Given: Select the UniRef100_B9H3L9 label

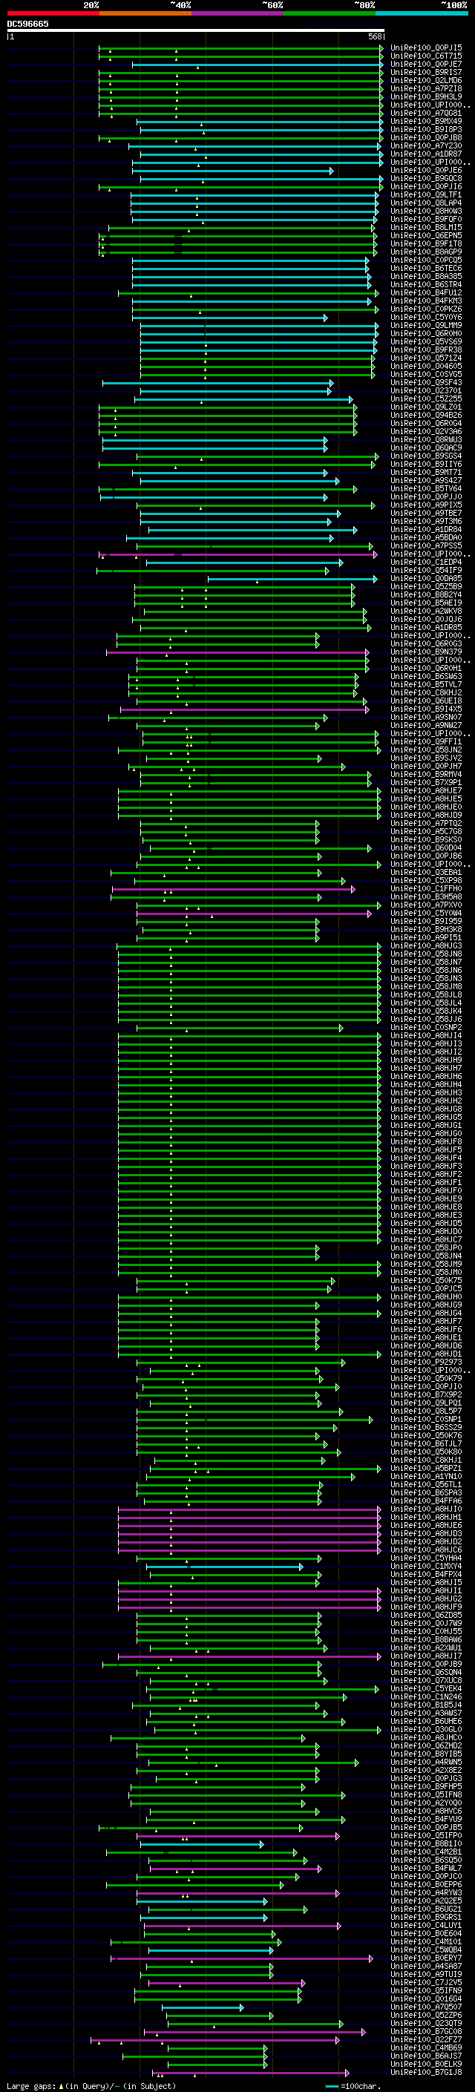Looking at the screenshot, I should coord(426,96).
